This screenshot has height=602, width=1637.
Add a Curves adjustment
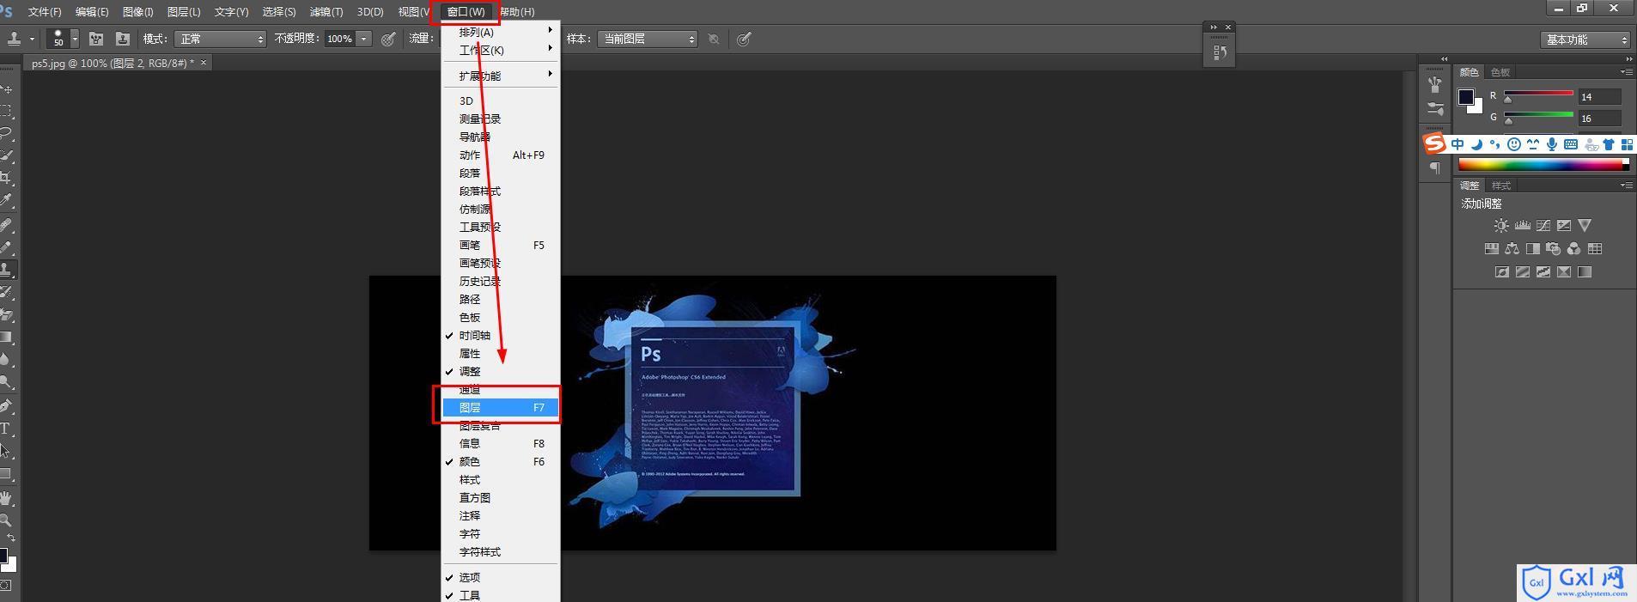coord(1543,226)
